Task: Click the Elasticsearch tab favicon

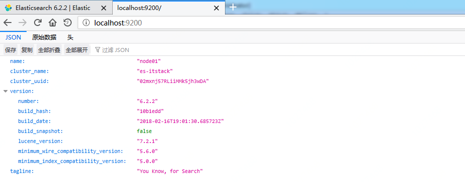Action: [x=9, y=8]
